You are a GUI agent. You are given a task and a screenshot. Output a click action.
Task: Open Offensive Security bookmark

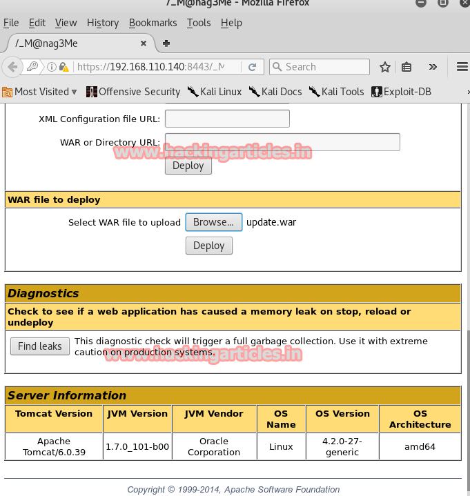[133, 92]
